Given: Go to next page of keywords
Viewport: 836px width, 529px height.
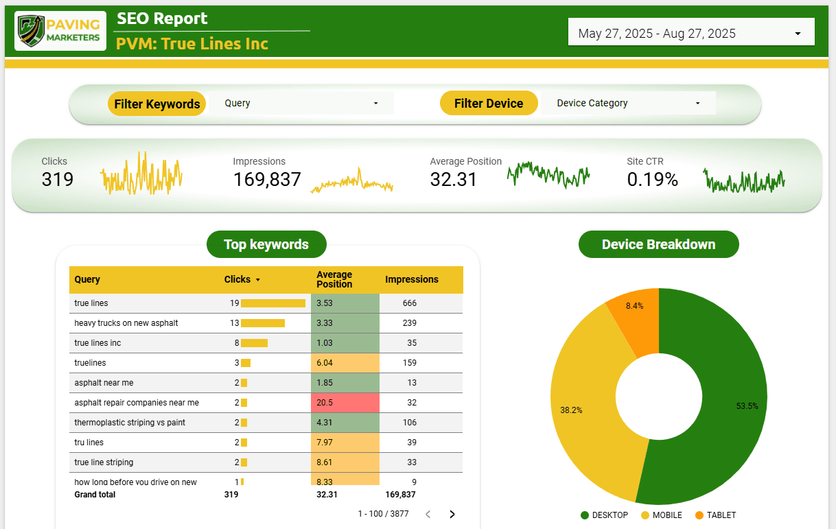Looking at the screenshot, I should point(452,514).
